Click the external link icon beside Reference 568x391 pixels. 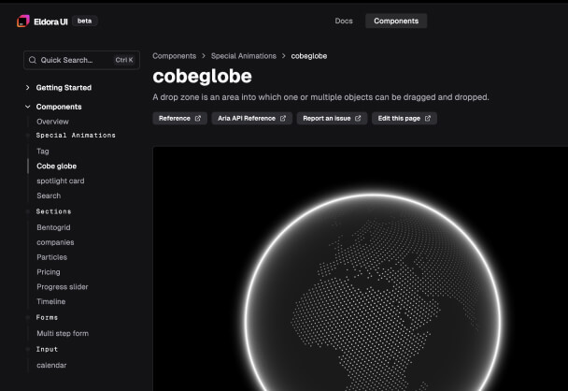(x=198, y=119)
